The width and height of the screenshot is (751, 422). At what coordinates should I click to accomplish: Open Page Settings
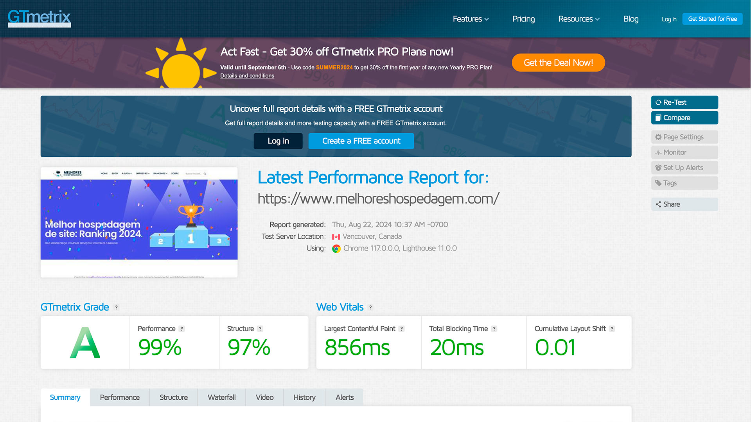685,137
